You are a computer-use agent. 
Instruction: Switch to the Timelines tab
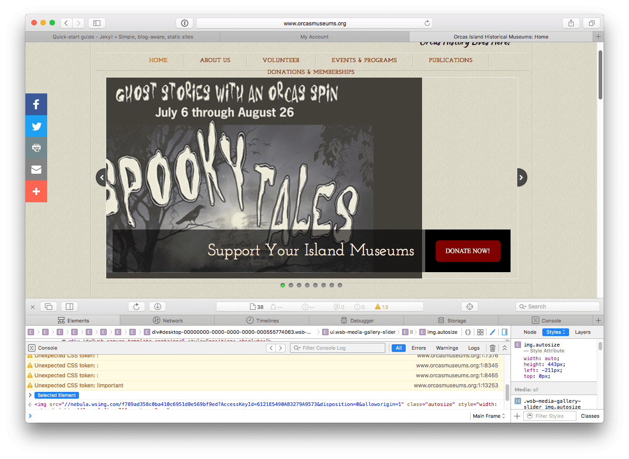coord(262,320)
